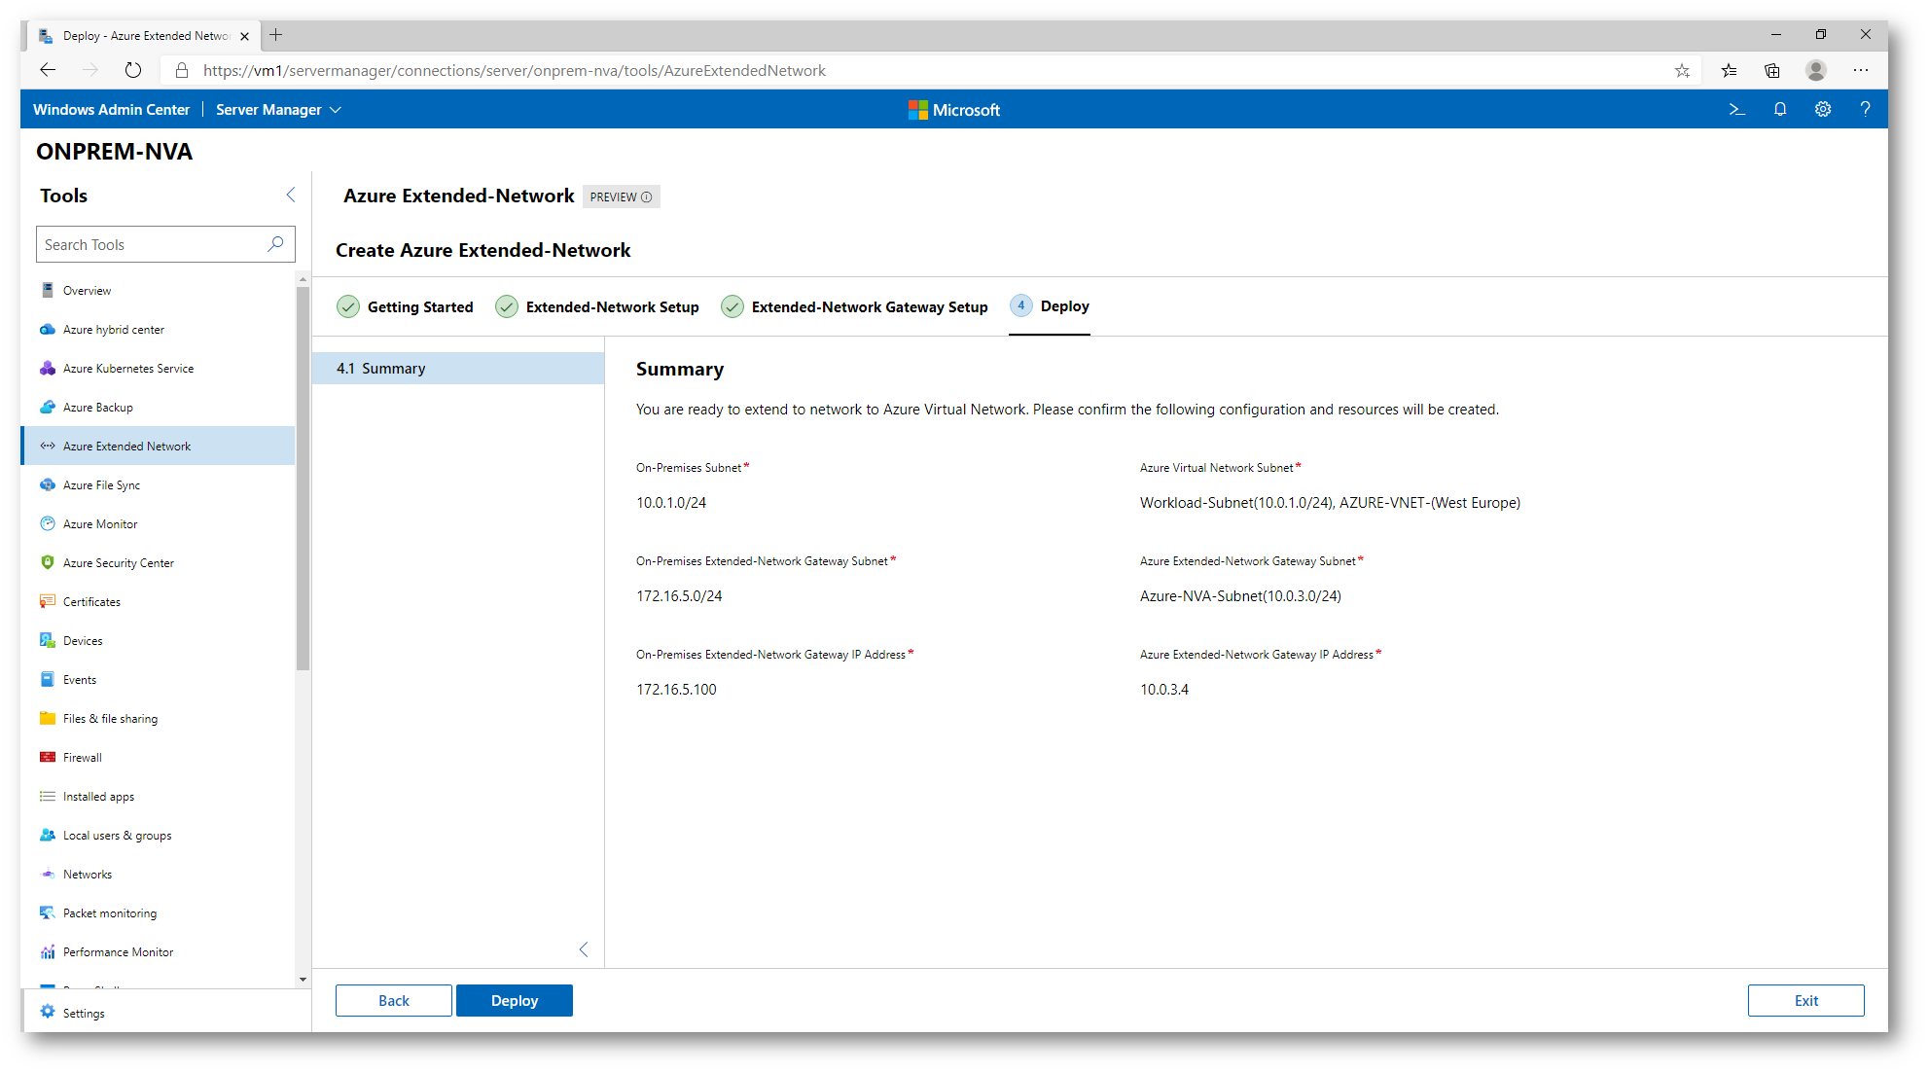Open Firewall tool icon

48,757
